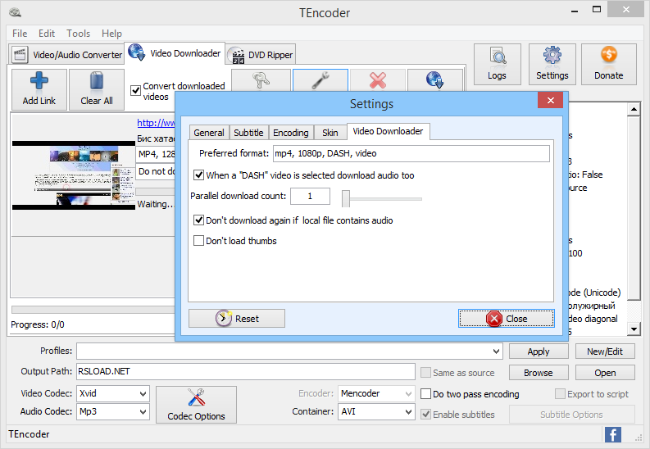Toggle Convert downloaded videos checkbox
650x449 pixels.
coord(135,91)
